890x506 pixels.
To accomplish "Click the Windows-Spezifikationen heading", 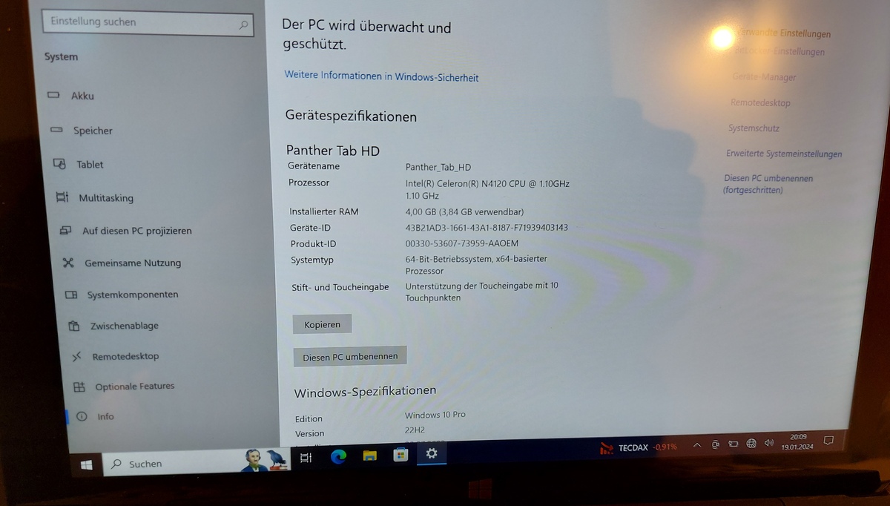I will (x=366, y=392).
